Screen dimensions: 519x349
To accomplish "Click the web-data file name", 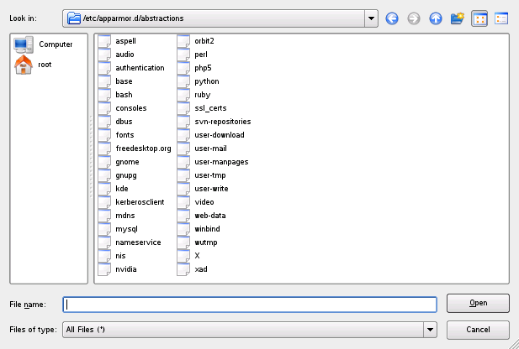I will (x=210, y=216).
